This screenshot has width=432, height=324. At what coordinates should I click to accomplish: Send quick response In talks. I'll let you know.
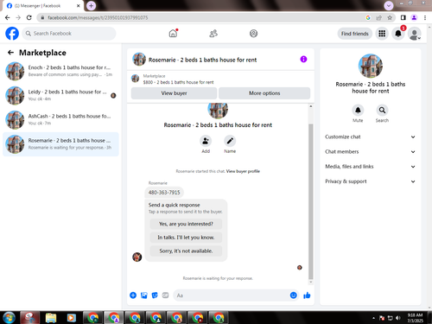[186, 238]
